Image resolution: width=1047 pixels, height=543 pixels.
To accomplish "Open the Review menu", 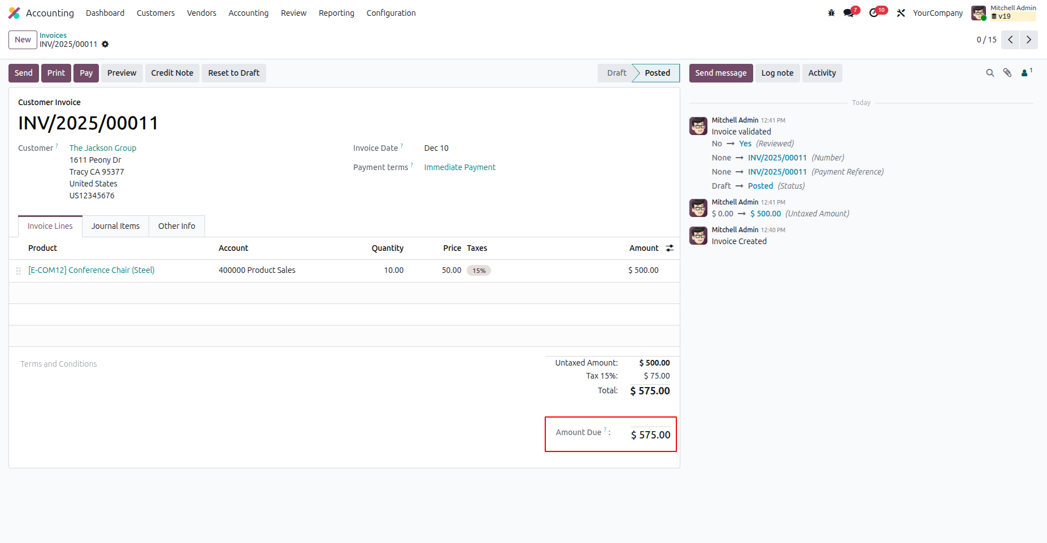I will tap(294, 13).
